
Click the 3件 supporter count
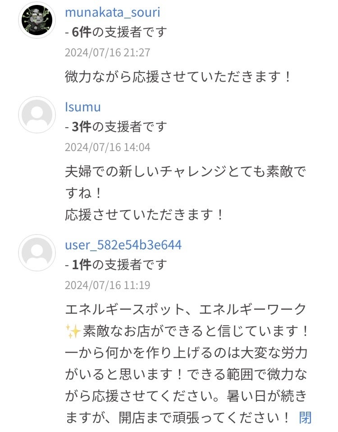coord(81,127)
